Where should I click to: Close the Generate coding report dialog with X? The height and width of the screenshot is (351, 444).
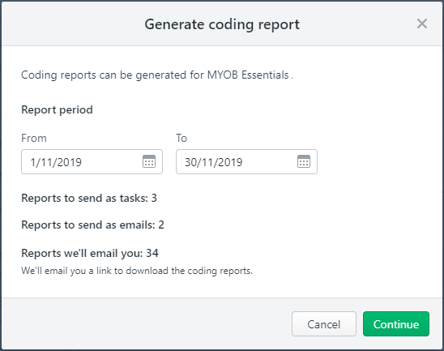(x=422, y=24)
